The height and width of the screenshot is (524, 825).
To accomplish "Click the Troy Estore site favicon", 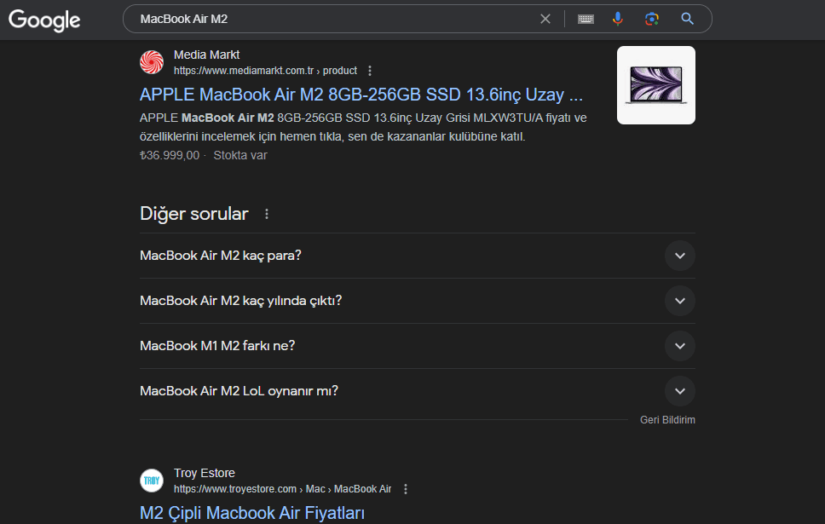I will 152,481.
